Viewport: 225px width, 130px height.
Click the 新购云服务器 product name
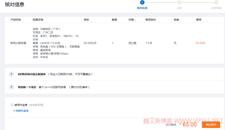tap(18, 43)
